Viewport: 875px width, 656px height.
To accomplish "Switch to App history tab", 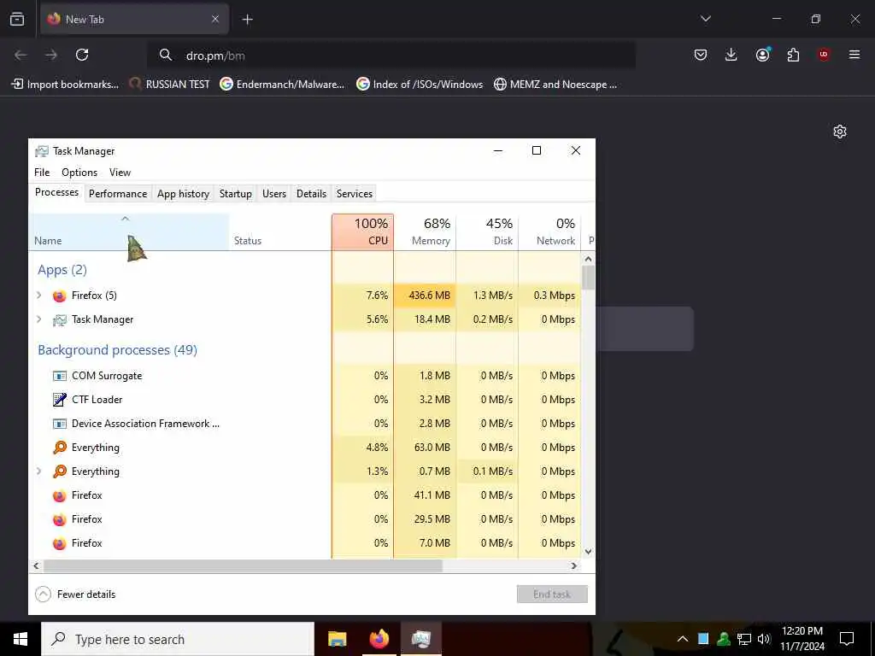I will pos(183,194).
